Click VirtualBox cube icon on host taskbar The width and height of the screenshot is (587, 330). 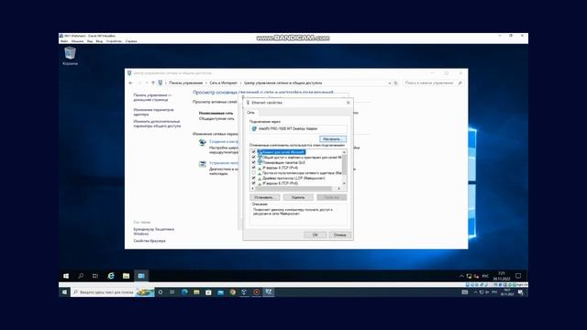(244, 292)
